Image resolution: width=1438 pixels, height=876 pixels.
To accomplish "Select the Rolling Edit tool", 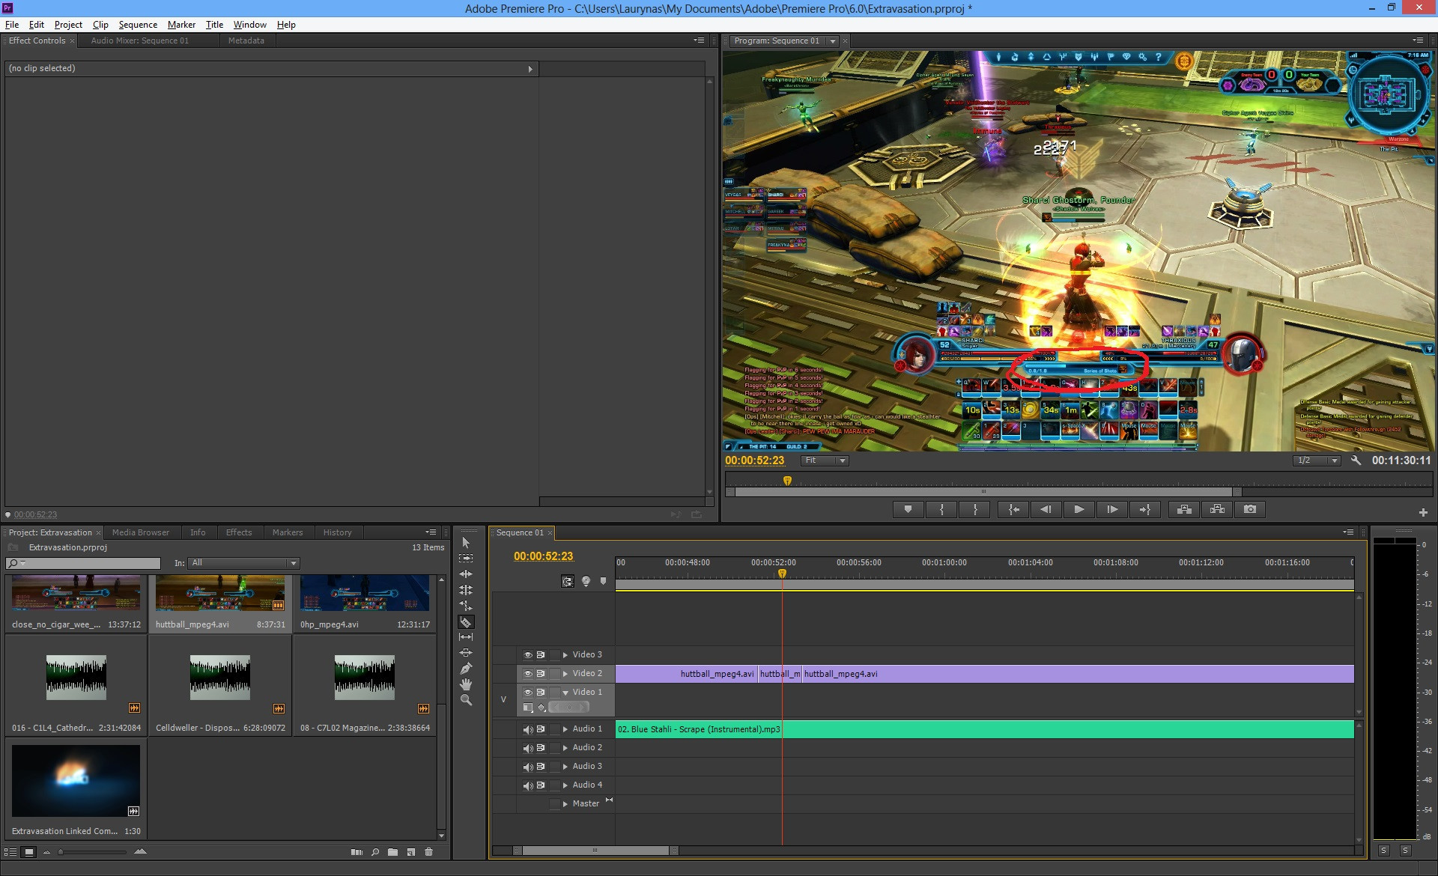I will [466, 590].
